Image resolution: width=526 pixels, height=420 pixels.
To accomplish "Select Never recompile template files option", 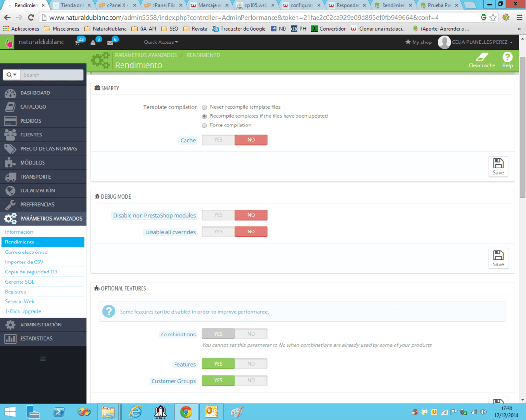I will click(204, 107).
